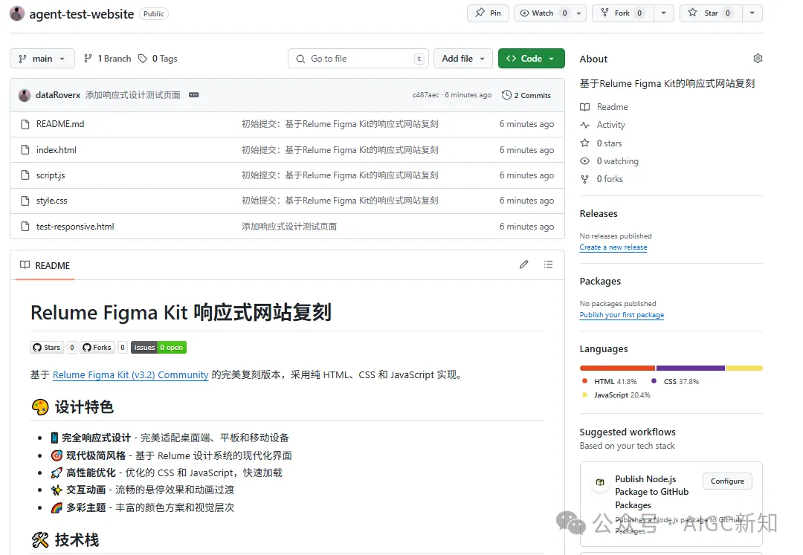Click the Go to file search field
Screen dimensions: 803x555
click(358, 59)
